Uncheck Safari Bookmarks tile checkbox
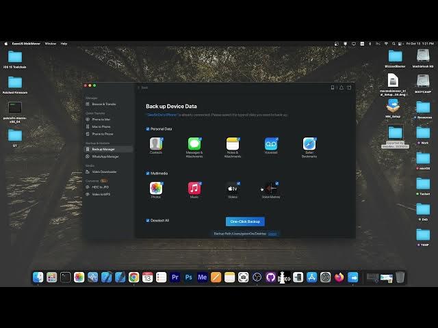 point(315,139)
